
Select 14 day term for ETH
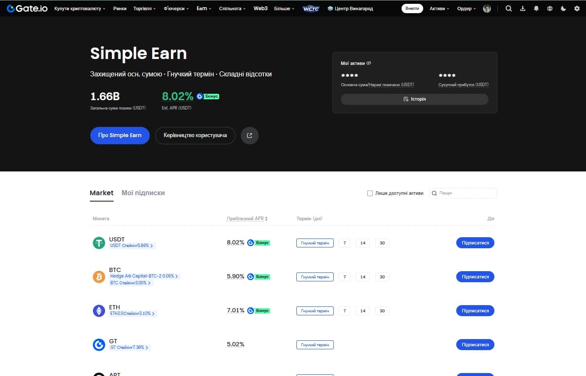pos(363,311)
